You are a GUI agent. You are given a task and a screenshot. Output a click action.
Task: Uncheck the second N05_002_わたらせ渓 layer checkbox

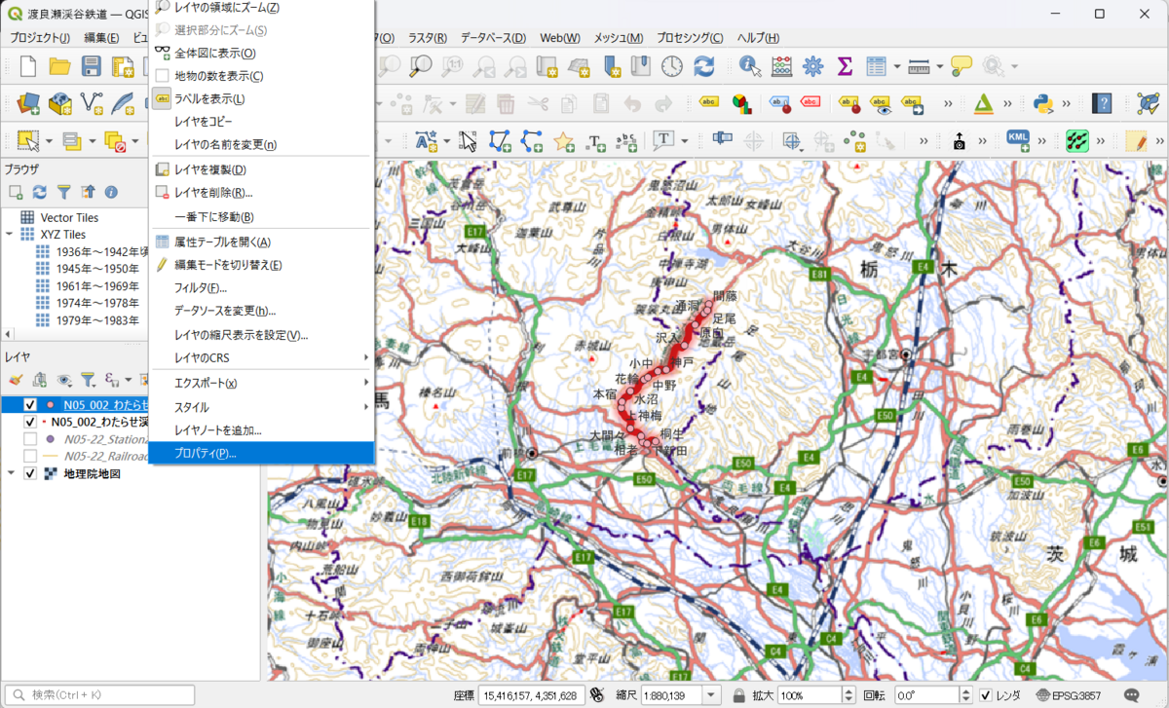30,423
